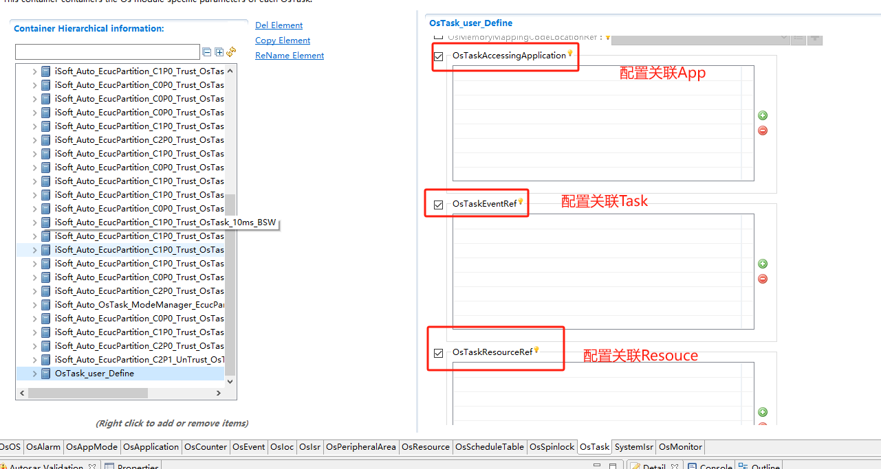This screenshot has height=469, width=881.
Task: Expand the iSoft_Auto_EcucPartition_C2P1_UnTrust tree node
Action: click(x=35, y=360)
